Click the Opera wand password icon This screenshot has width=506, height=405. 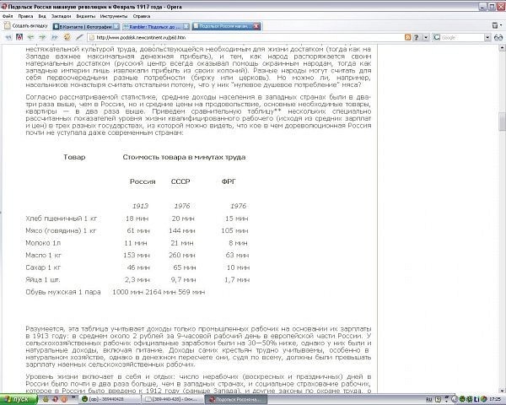coord(19,37)
